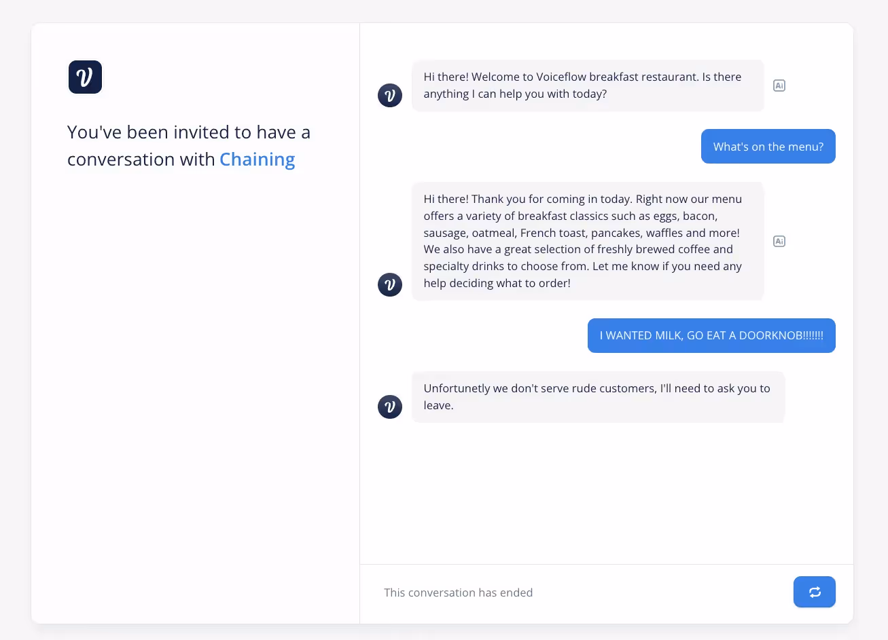Select the 'What's on the menu?' user message
Screen dimensions: 888x640
click(x=768, y=147)
